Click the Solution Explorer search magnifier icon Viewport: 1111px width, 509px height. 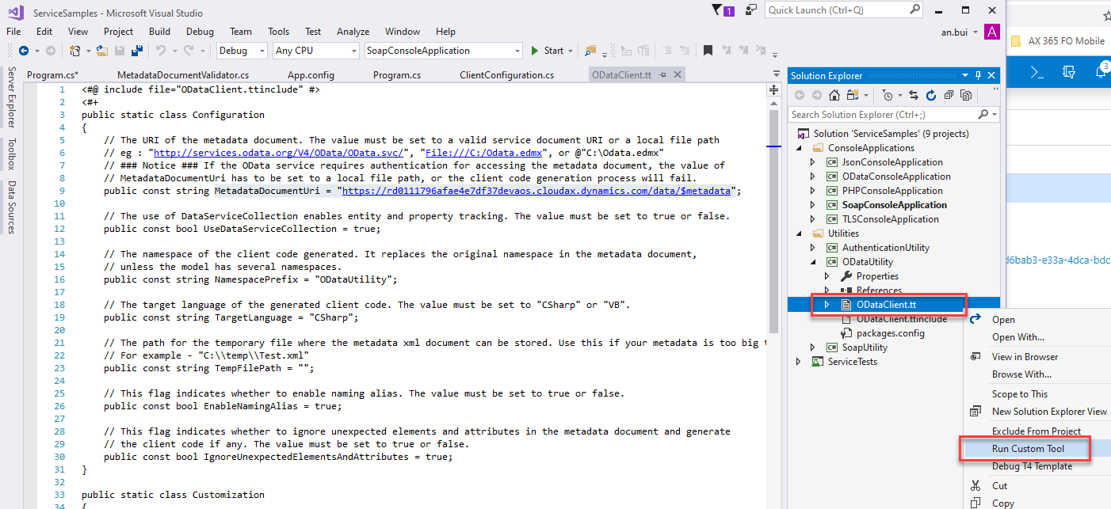coord(983,115)
